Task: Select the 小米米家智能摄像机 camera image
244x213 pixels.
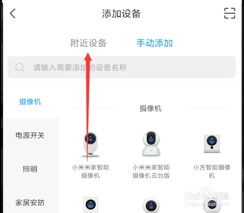Action: tap(90, 144)
